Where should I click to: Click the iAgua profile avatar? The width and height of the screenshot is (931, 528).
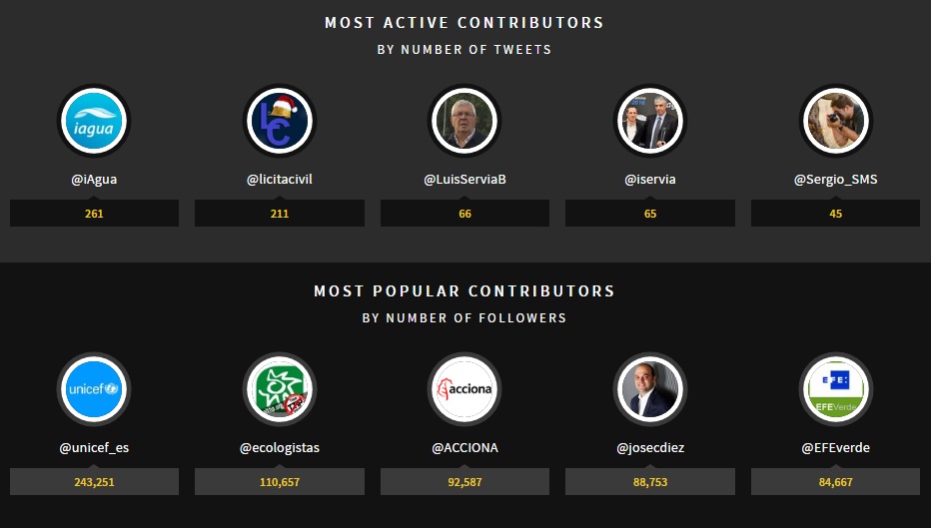point(94,121)
